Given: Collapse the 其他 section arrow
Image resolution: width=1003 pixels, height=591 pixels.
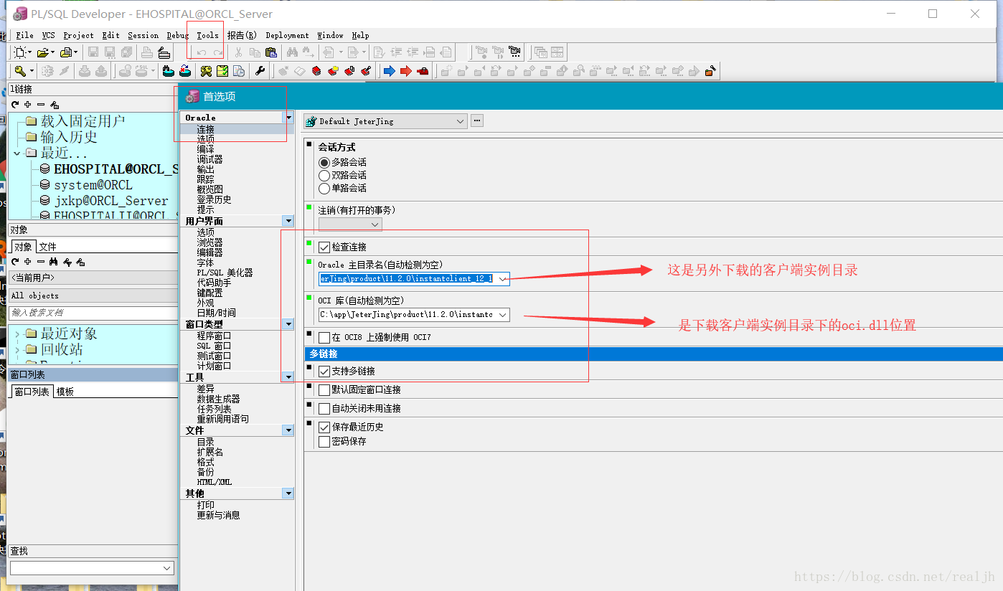Looking at the screenshot, I should (288, 493).
